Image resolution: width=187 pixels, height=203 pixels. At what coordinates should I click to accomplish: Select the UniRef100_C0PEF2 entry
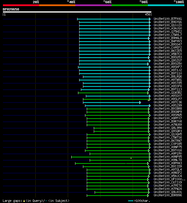point(168,48)
